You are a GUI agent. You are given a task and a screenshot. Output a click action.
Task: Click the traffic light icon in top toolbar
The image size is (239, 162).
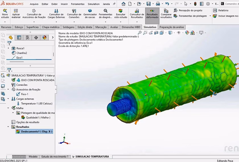pyautogui.click(x=195, y=4)
